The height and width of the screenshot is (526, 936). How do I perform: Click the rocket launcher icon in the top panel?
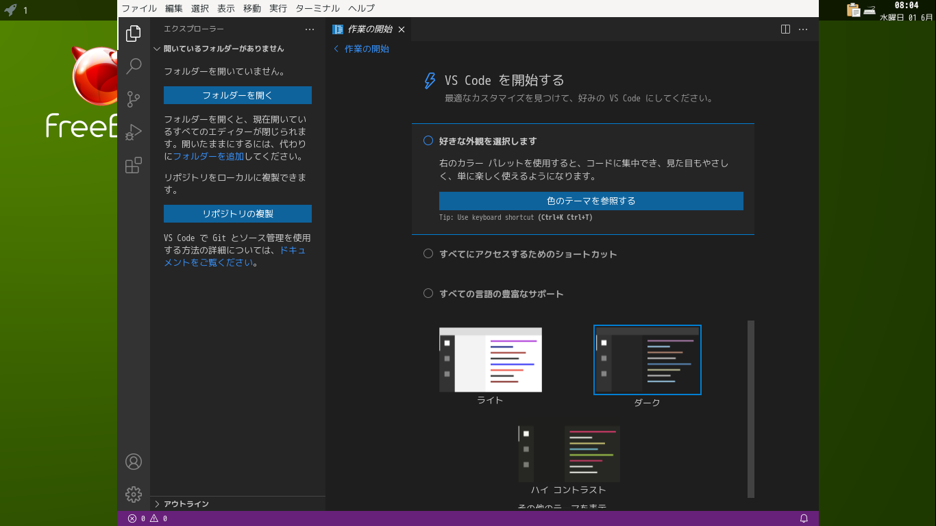[x=10, y=10]
